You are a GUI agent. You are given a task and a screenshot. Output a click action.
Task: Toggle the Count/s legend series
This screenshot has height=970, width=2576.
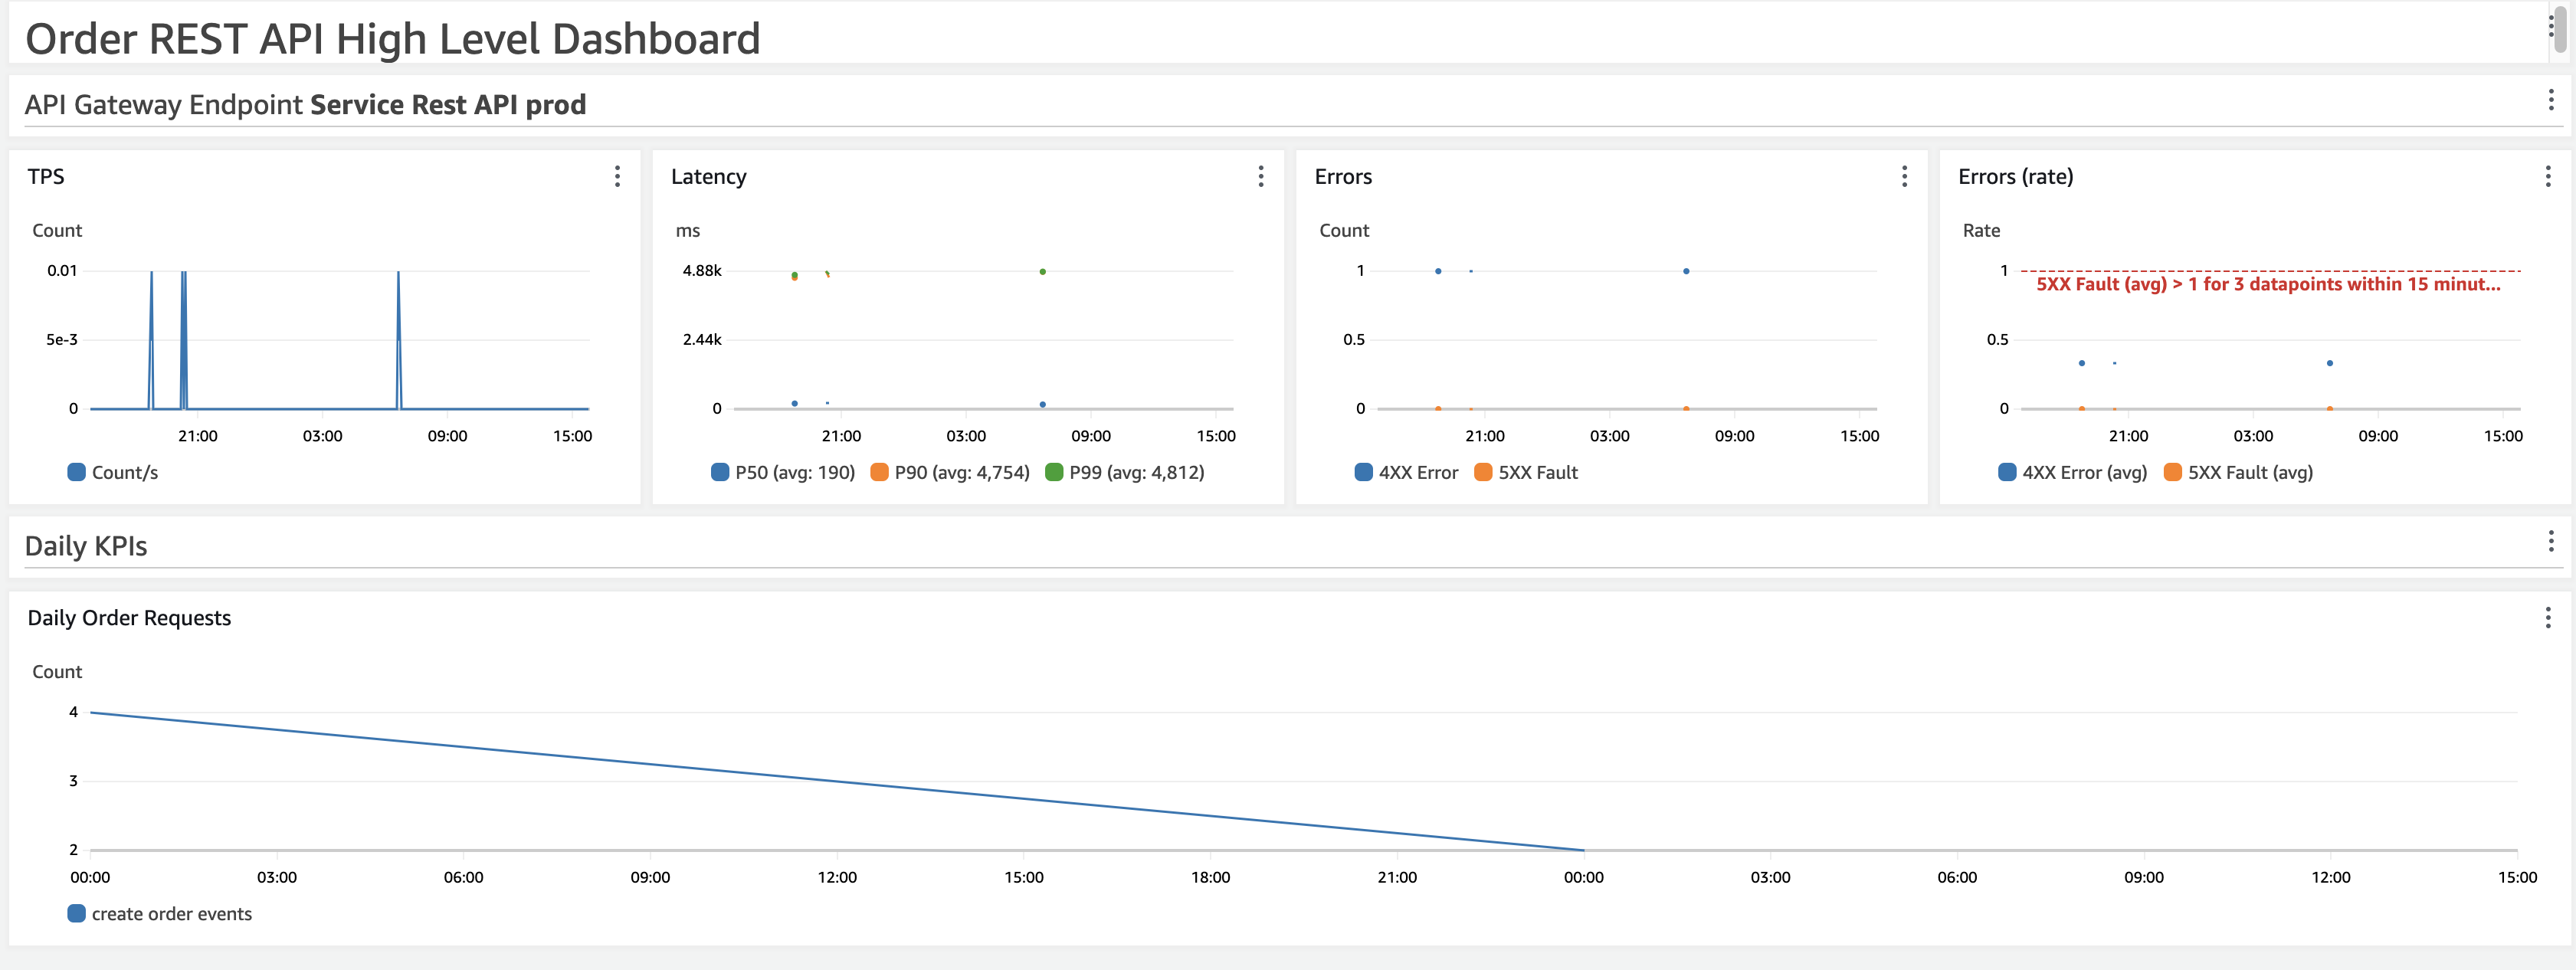click(x=113, y=472)
